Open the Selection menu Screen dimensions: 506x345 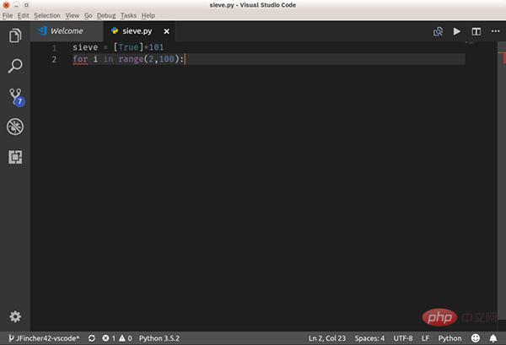(x=46, y=15)
